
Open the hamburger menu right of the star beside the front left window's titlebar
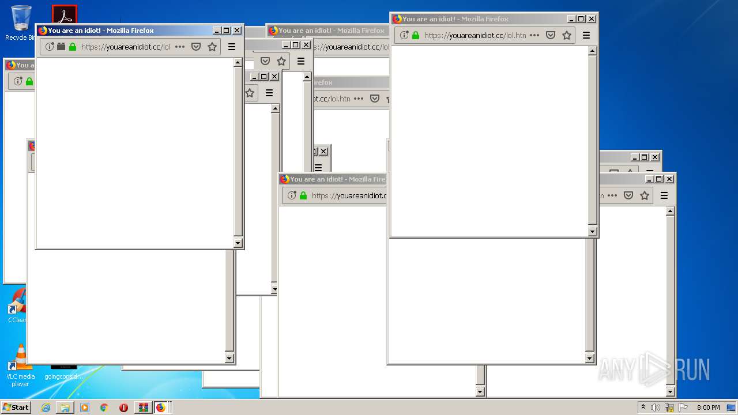(301, 61)
